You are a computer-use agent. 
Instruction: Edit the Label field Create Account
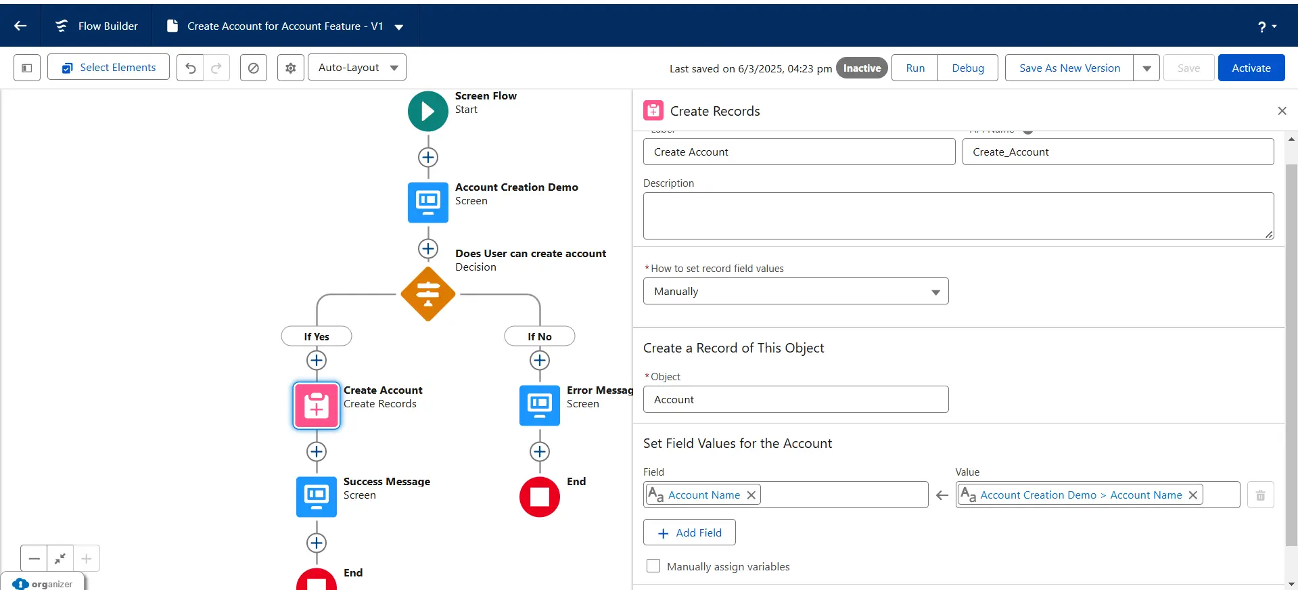(x=799, y=152)
